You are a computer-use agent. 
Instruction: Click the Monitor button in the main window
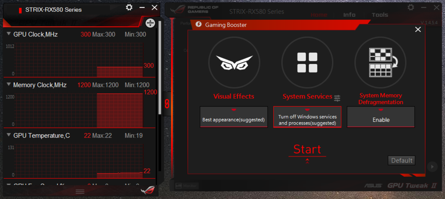coord(187,186)
